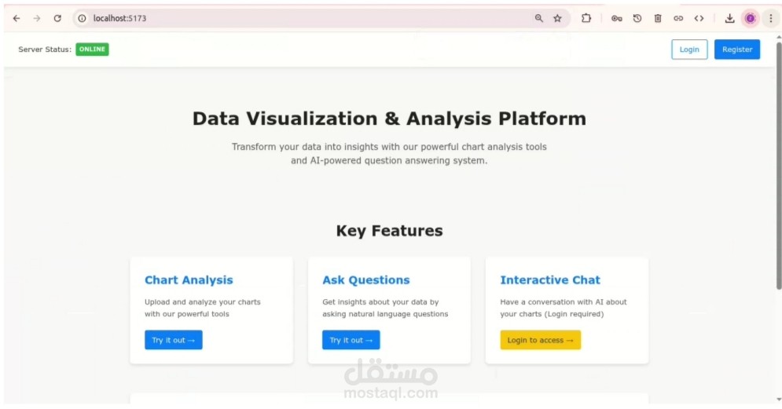Screen dimensions: 782x409
Task: Click the blue Register button
Action: [x=737, y=49]
